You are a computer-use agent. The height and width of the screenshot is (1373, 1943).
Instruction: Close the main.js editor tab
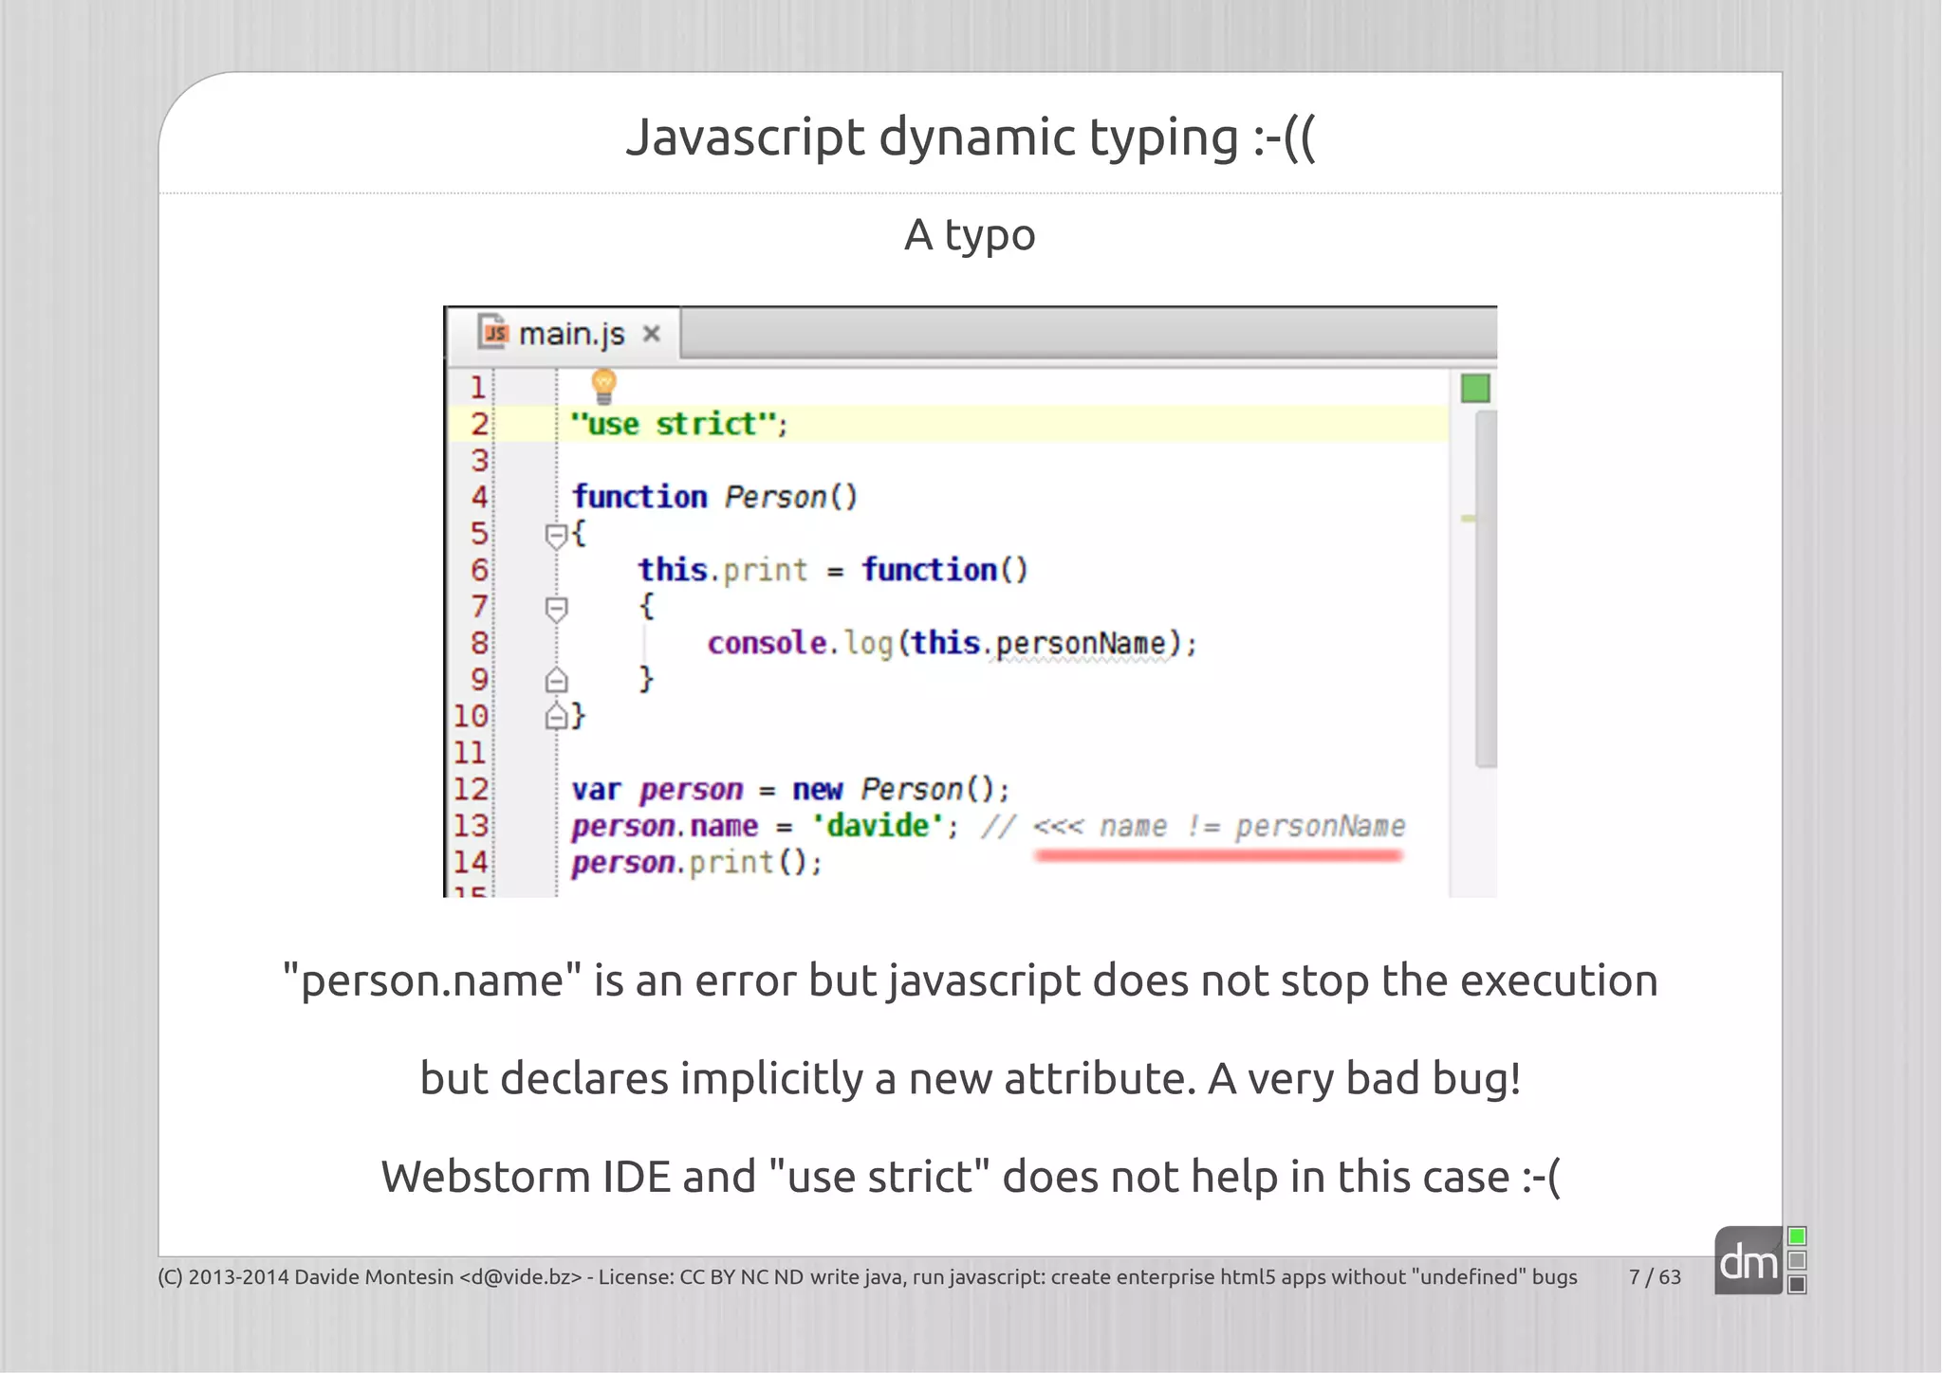pos(651,334)
